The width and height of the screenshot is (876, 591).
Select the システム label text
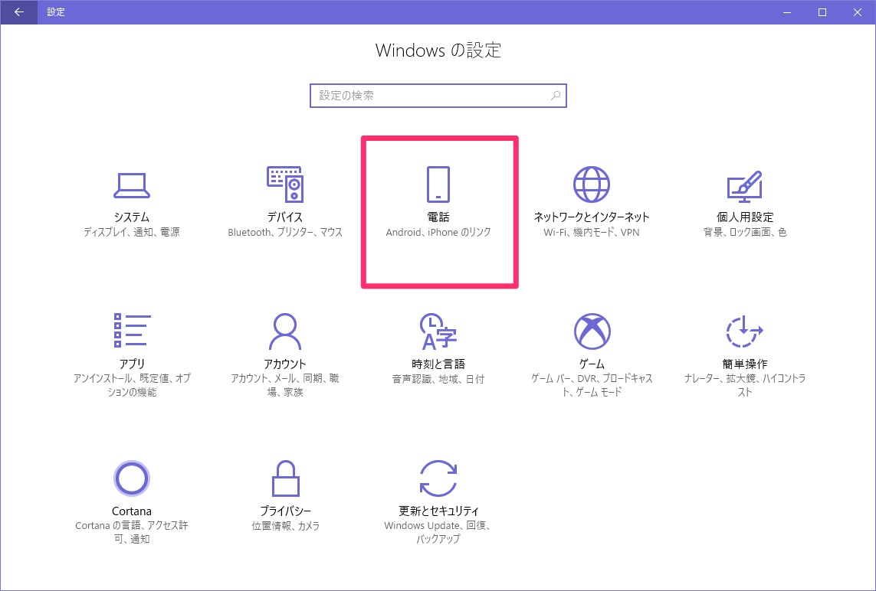click(132, 217)
